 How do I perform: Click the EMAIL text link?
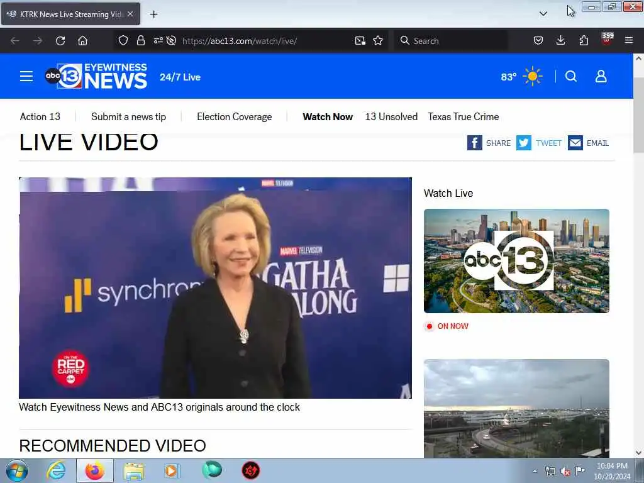(597, 143)
